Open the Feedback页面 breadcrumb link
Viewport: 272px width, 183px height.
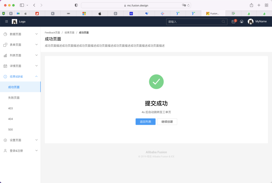pos(52,32)
